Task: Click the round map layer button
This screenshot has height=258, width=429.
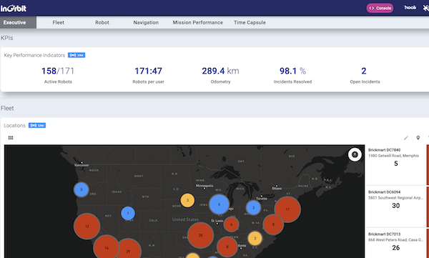Action: [355, 154]
